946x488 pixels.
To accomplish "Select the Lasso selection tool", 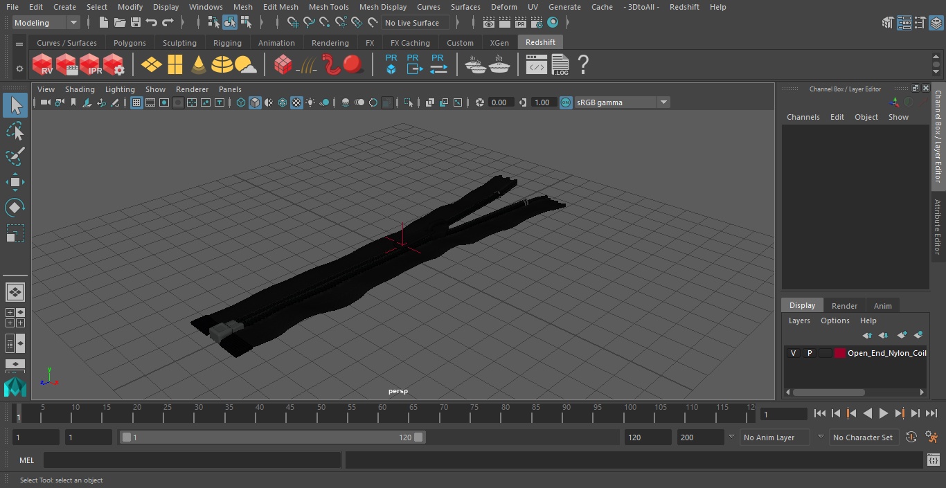I will pyautogui.click(x=15, y=132).
